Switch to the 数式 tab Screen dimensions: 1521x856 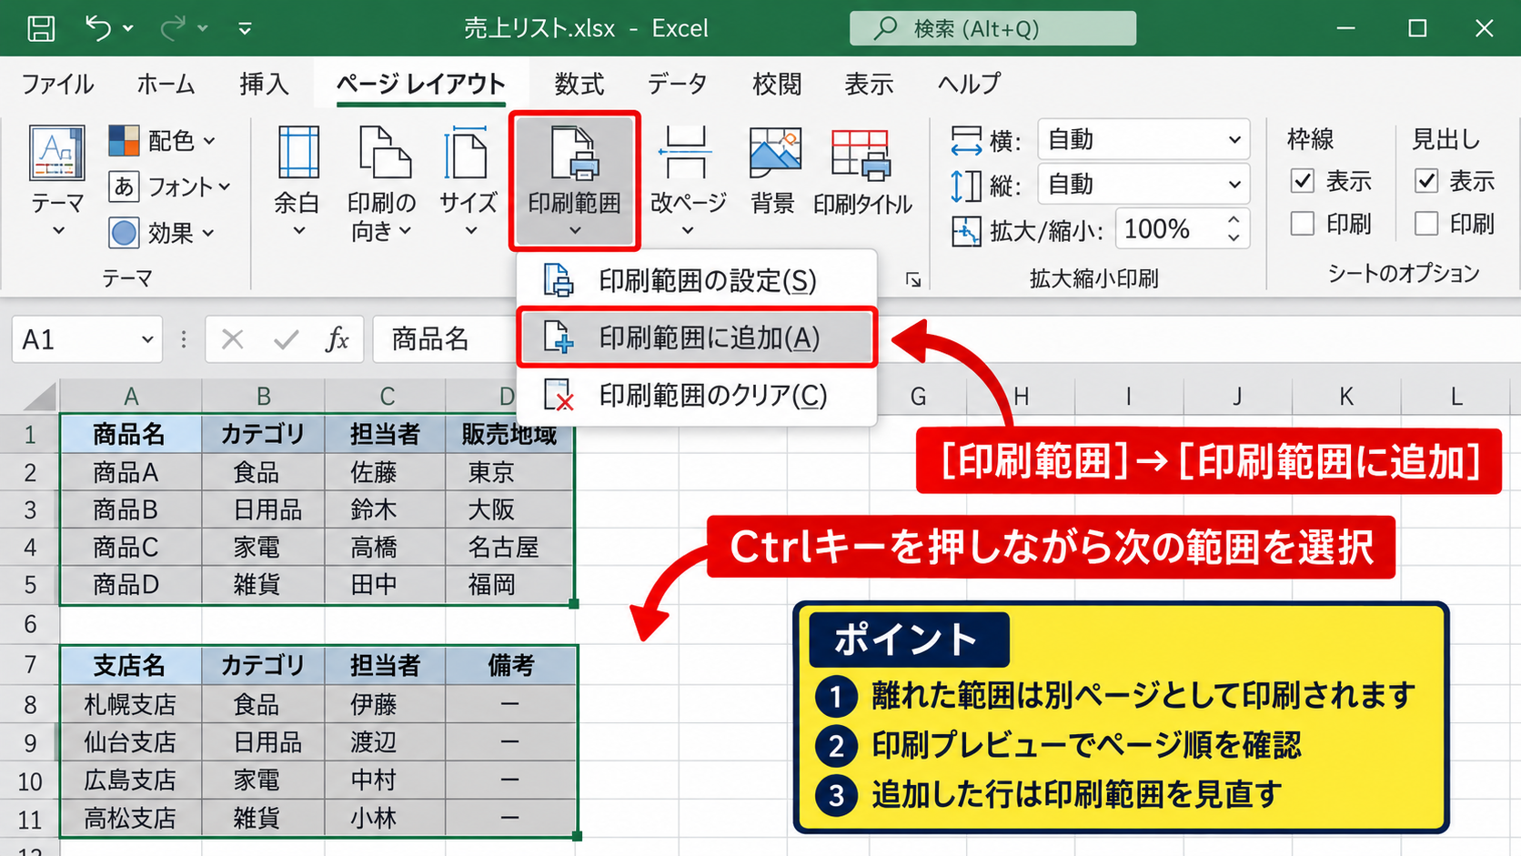[579, 85]
